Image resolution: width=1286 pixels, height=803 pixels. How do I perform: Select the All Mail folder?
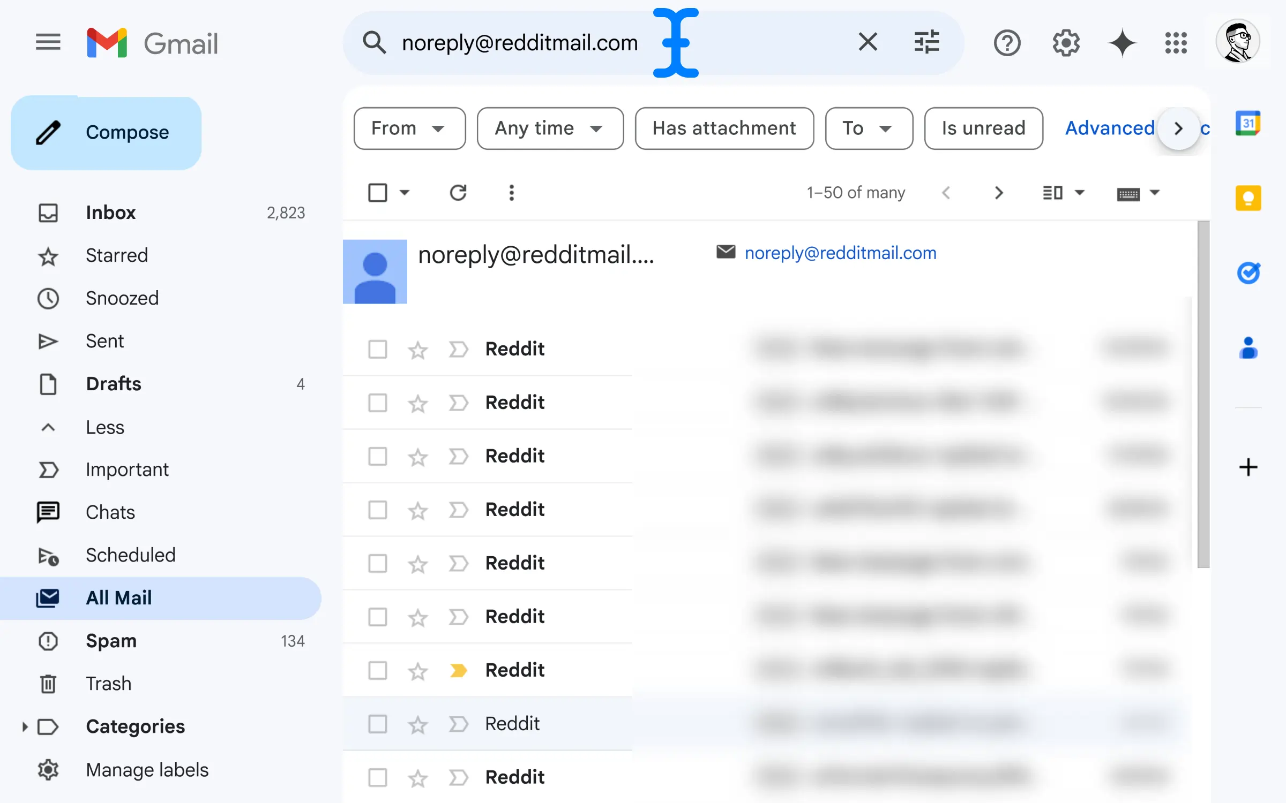point(161,598)
